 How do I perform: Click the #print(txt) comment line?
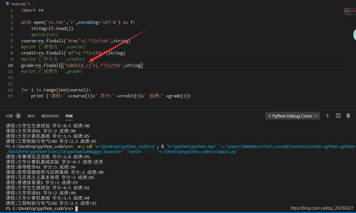tap(45, 35)
